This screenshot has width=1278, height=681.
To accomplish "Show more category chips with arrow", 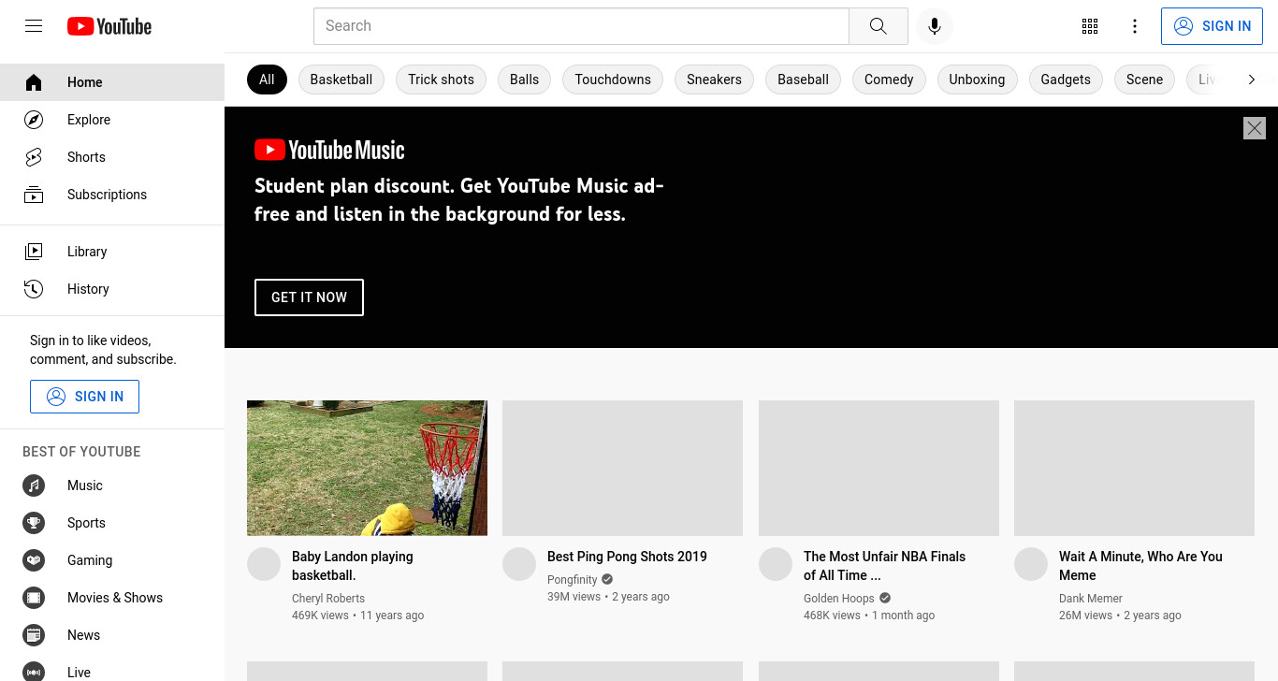I will click(x=1252, y=80).
